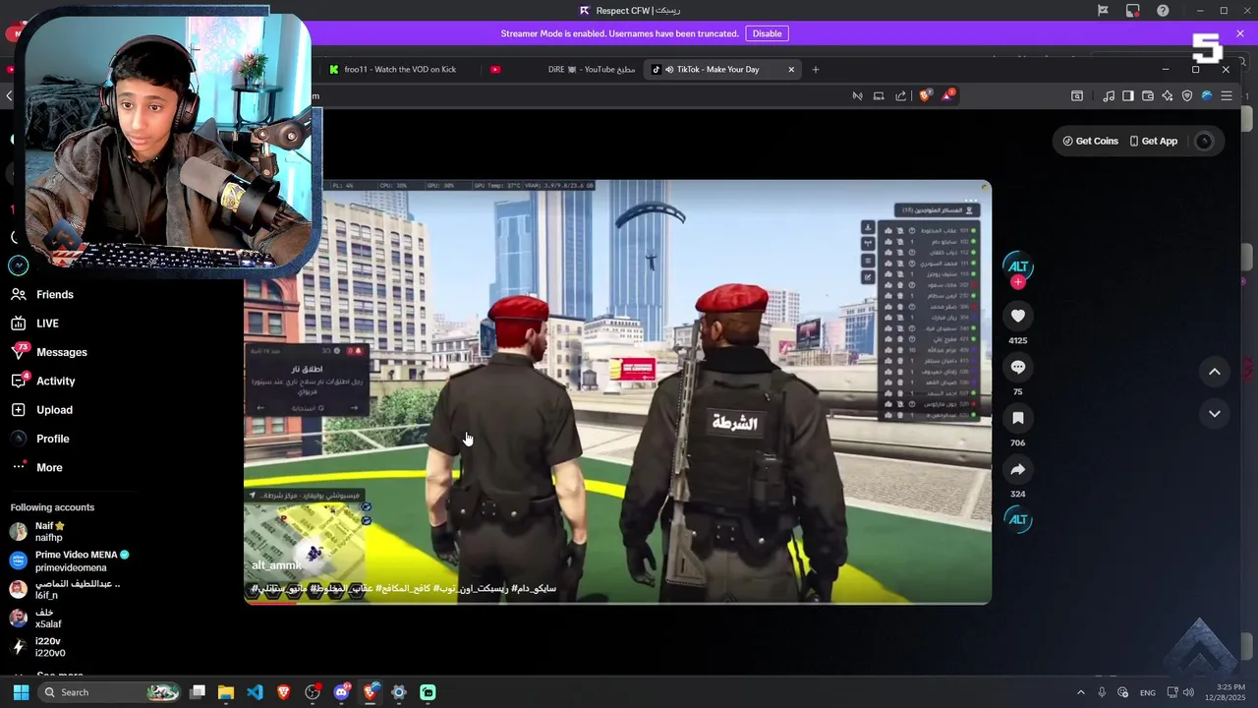
Task: Open Visual Studio Code from the taskbar
Action: (255, 692)
